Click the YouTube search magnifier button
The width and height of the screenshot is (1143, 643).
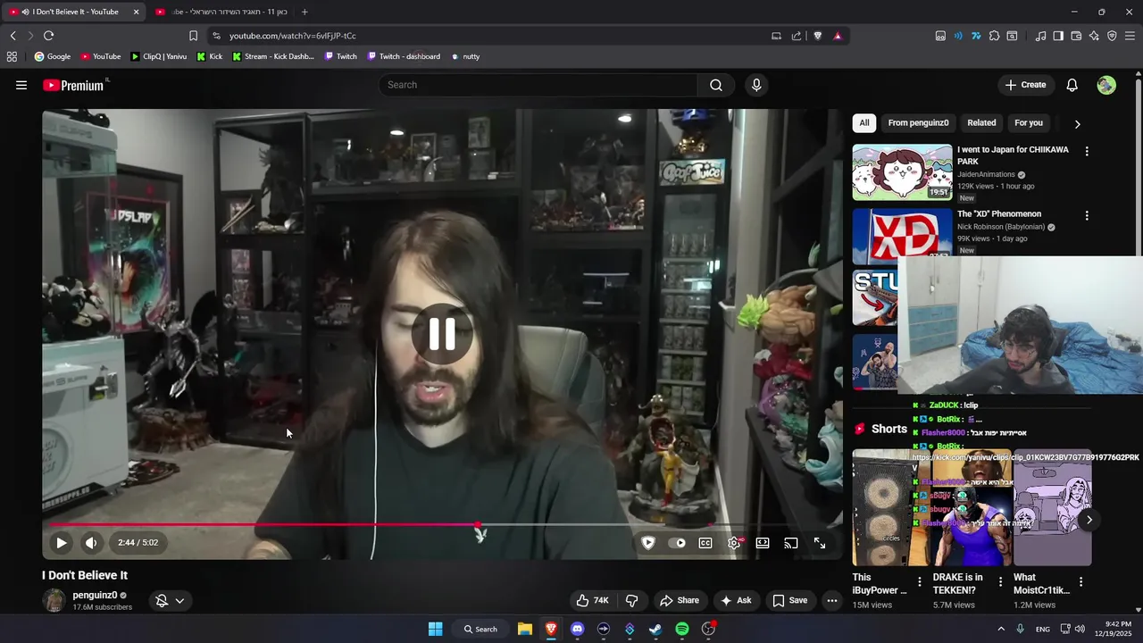point(716,85)
